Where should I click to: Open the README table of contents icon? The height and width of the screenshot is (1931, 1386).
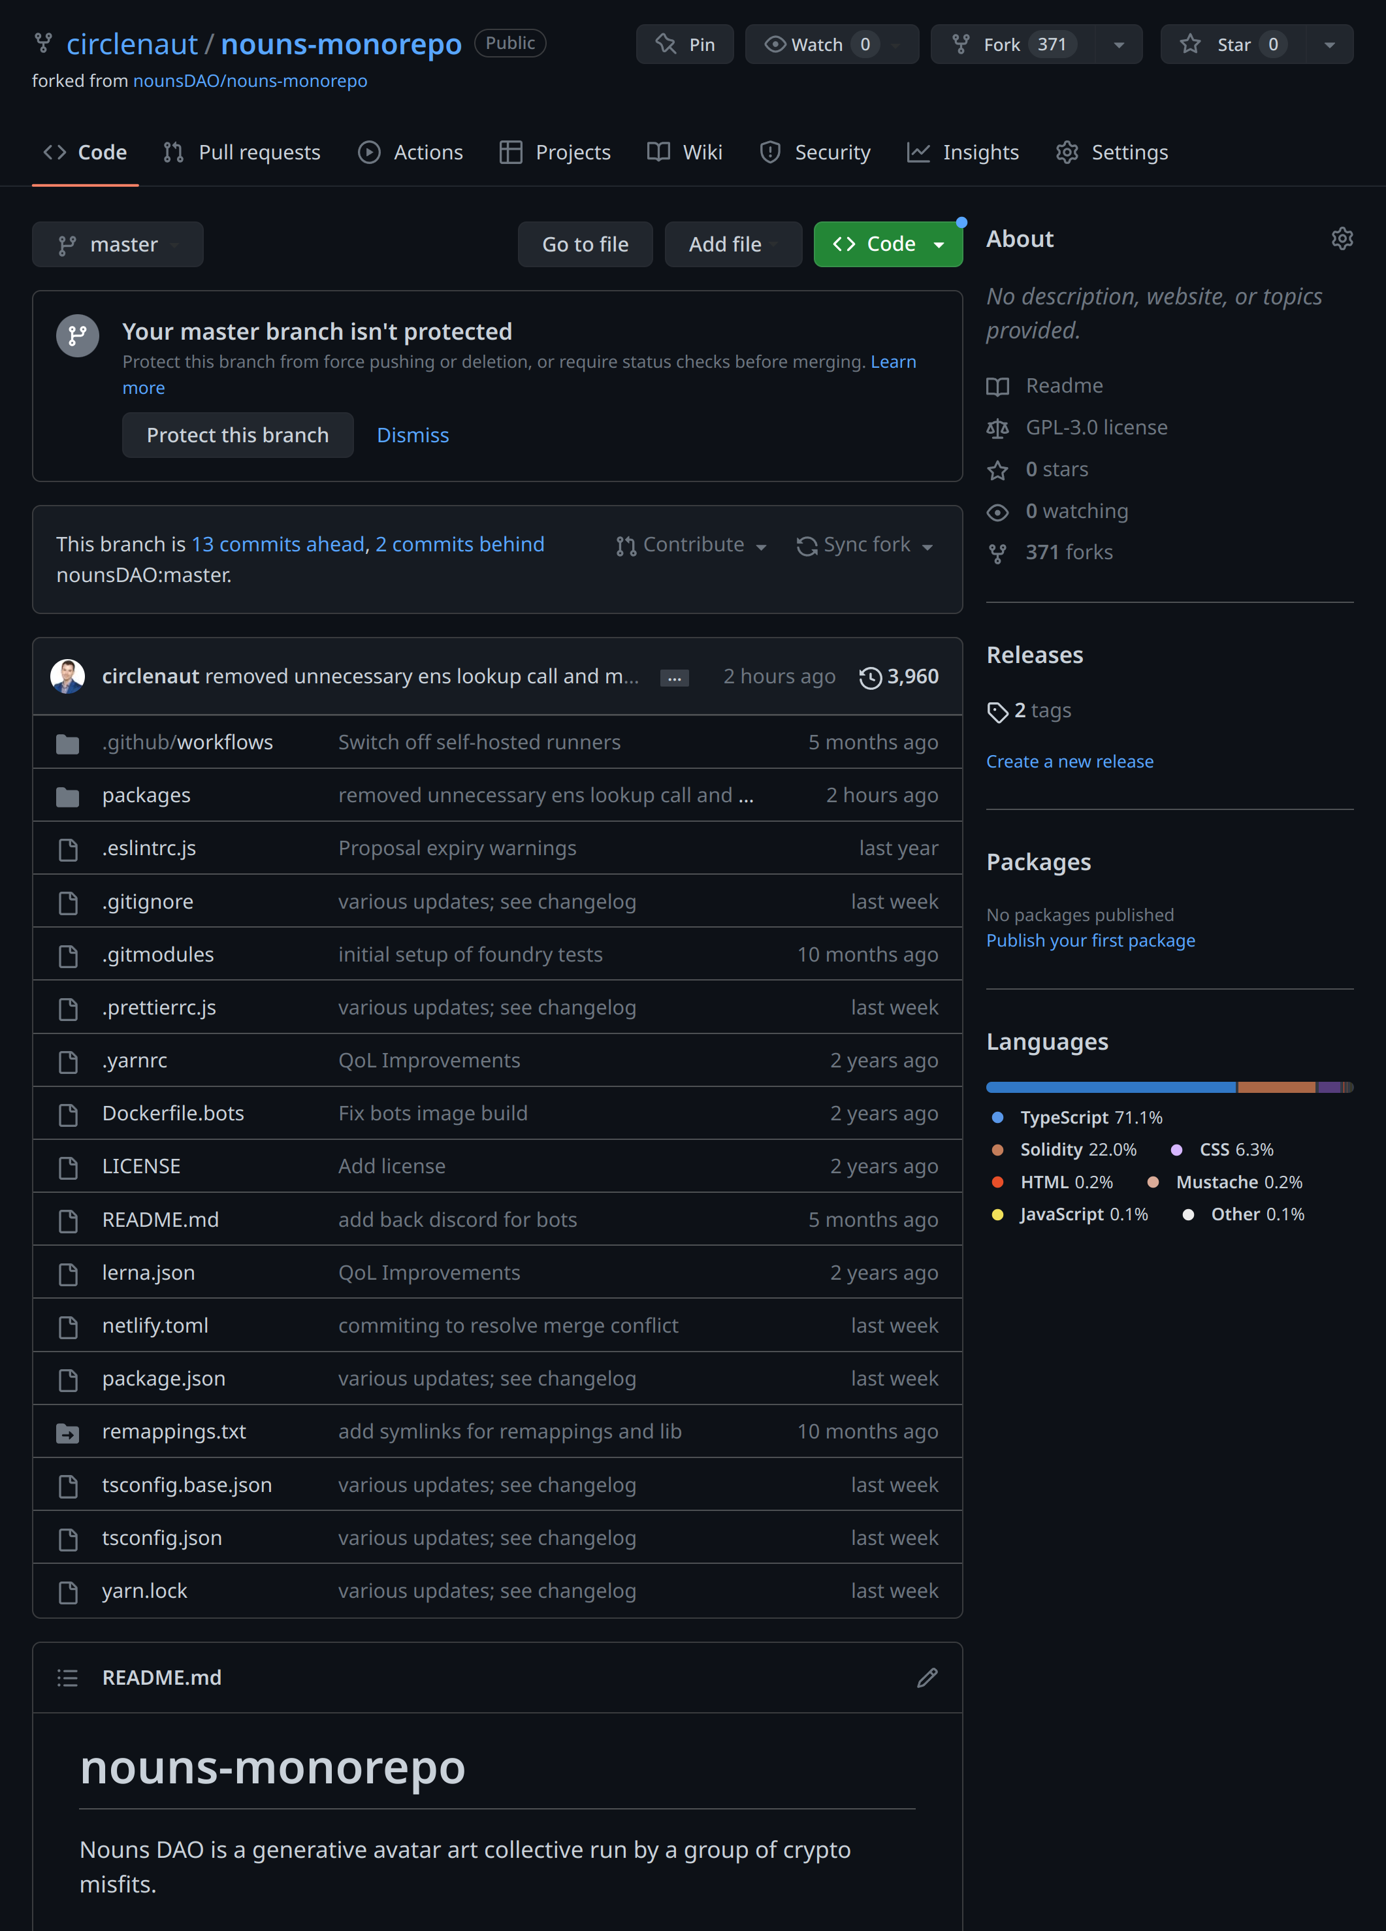67,1678
